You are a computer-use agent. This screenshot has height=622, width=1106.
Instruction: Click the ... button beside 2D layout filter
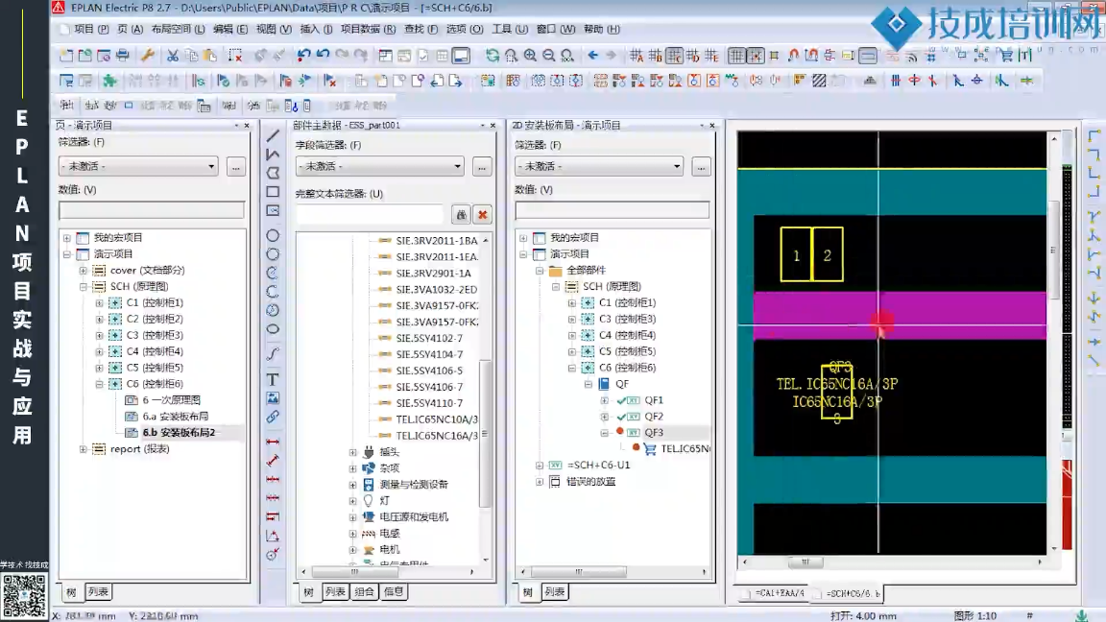[701, 167]
